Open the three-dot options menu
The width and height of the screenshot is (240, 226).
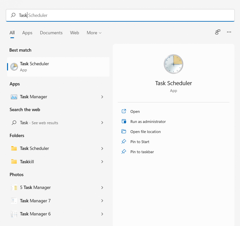(229, 32)
